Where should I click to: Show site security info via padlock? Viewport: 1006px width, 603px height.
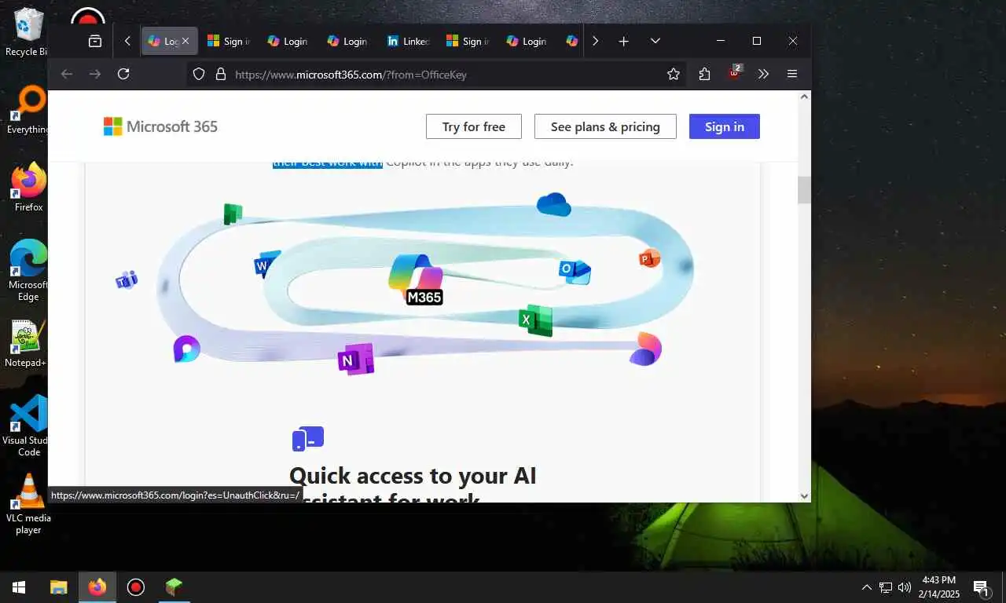(221, 74)
